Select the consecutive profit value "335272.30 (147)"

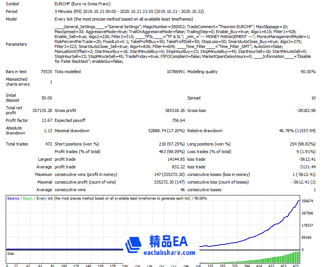169,182
